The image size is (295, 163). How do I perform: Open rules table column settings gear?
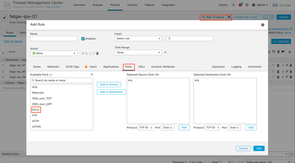290,52
